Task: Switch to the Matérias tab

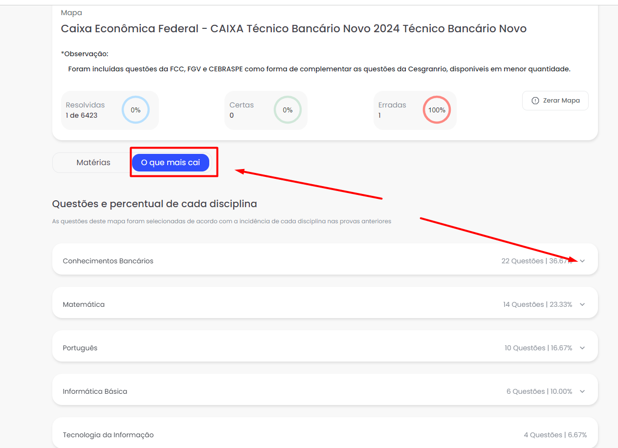Action: pyautogui.click(x=93, y=163)
